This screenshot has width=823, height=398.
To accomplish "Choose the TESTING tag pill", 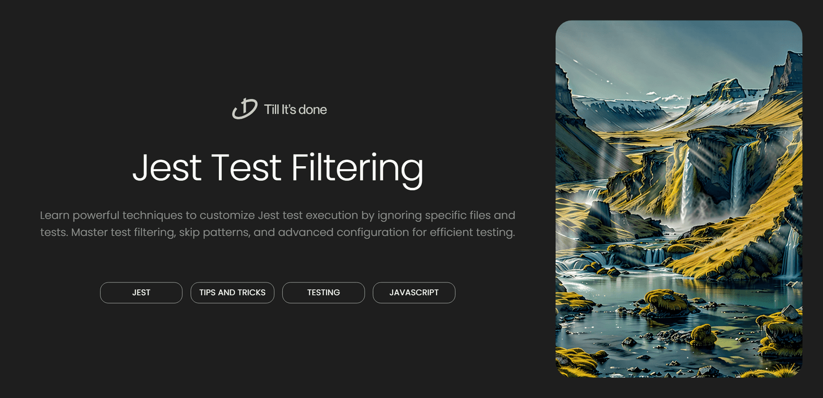I will click(323, 292).
